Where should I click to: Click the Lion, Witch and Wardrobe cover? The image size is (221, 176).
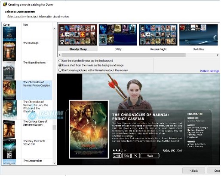coord(9,110)
